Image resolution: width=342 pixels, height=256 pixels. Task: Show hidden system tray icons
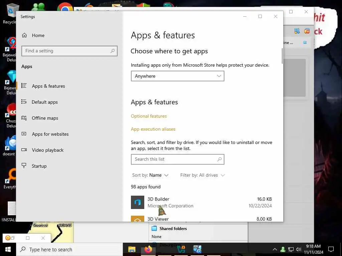(x=275, y=249)
